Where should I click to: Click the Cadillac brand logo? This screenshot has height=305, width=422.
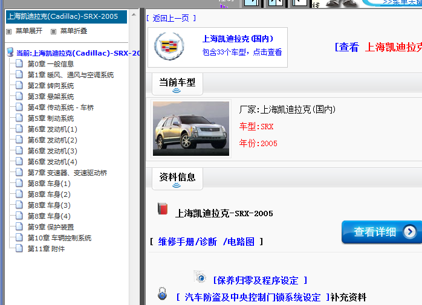(169, 47)
